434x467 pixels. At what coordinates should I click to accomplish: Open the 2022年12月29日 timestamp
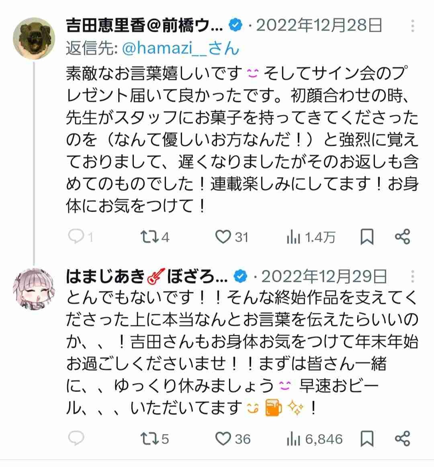(x=324, y=276)
